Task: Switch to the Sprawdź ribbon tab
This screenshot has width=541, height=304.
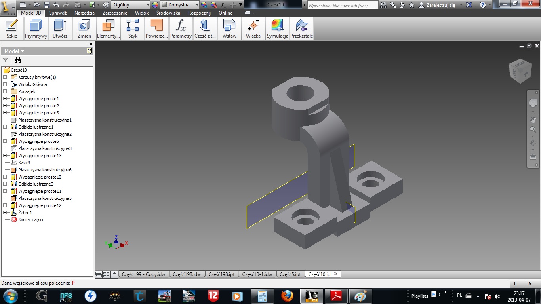Action: [x=58, y=13]
